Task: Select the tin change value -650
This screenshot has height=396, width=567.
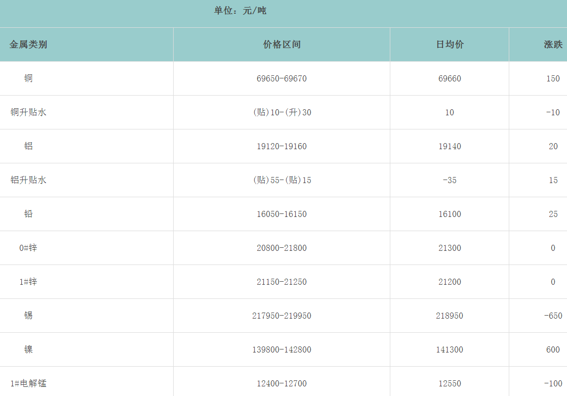Action: [553, 316]
